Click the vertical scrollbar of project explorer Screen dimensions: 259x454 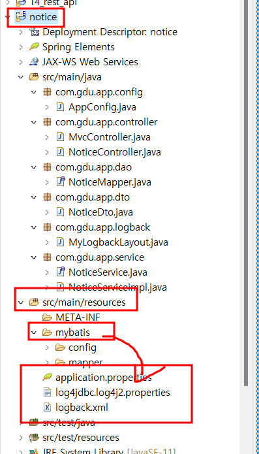tap(246, 193)
